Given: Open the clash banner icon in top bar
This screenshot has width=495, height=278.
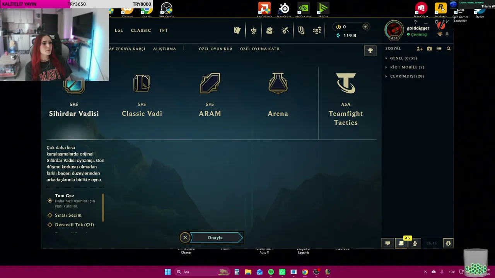Looking at the screenshot, I should coord(301,31).
